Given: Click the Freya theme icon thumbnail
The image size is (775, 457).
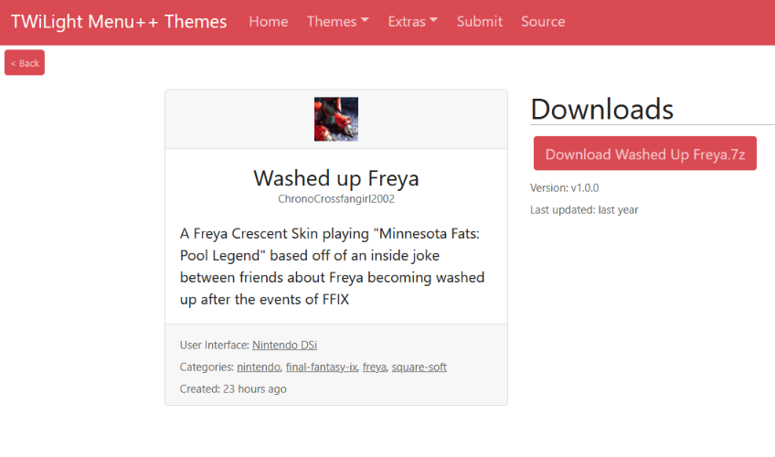Looking at the screenshot, I should point(336,119).
